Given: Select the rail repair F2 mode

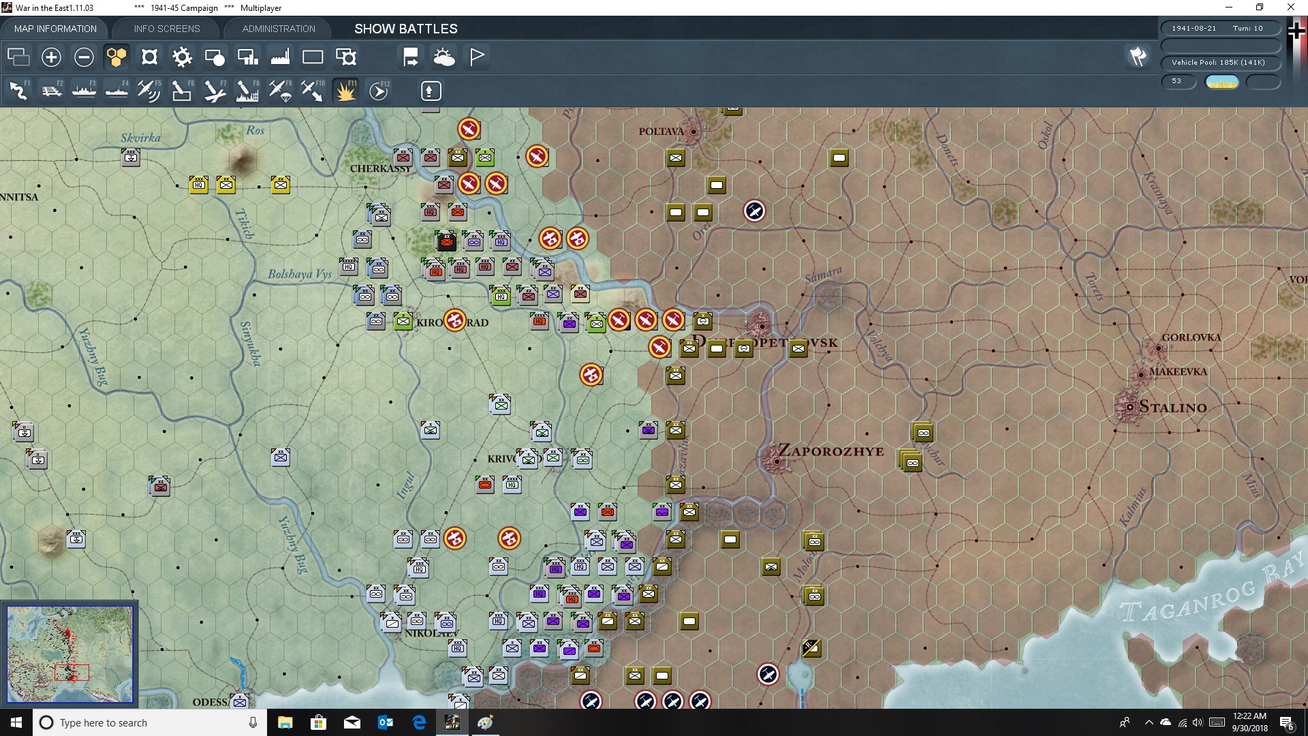Looking at the screenshot, I should point(51,91).
